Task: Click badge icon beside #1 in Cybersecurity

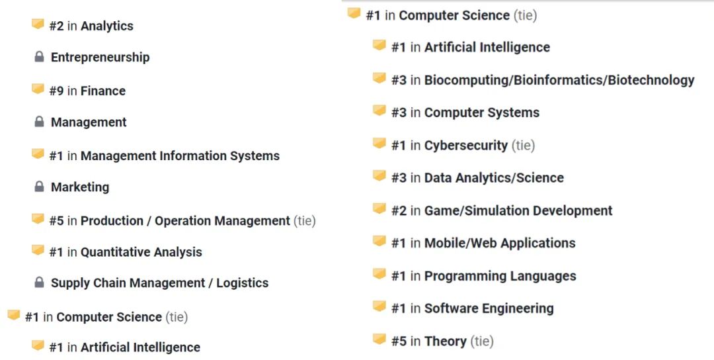Action: (379, 143)
